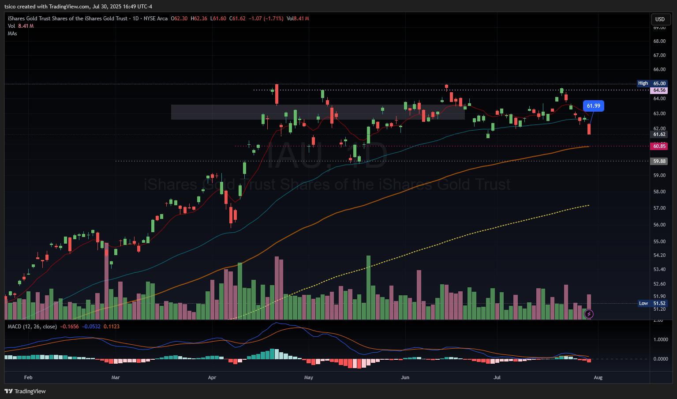Click the NYSE Arca exchange label
The image size is (677, 399).
point(156,19)
